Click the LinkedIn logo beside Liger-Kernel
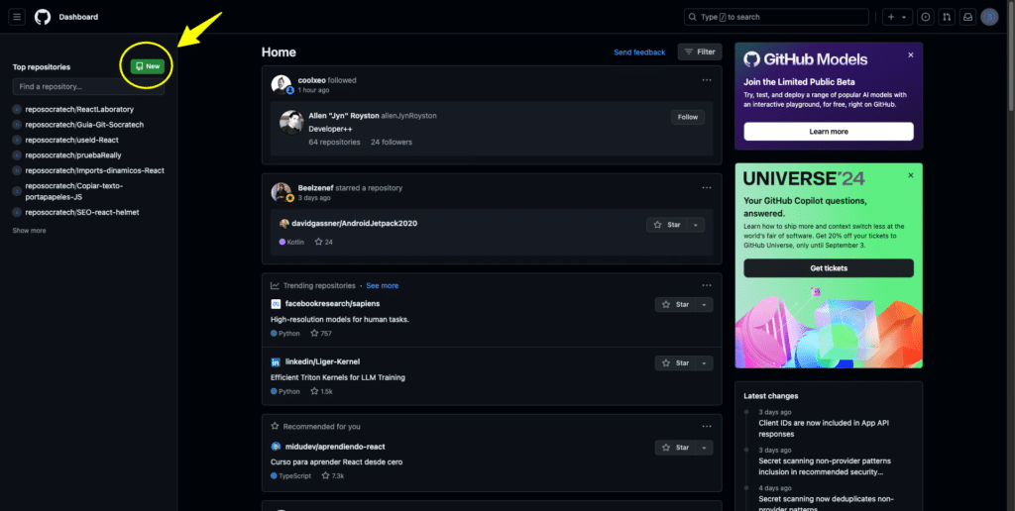This screenshot has height=511, width=1015. [x=276, y=362]
